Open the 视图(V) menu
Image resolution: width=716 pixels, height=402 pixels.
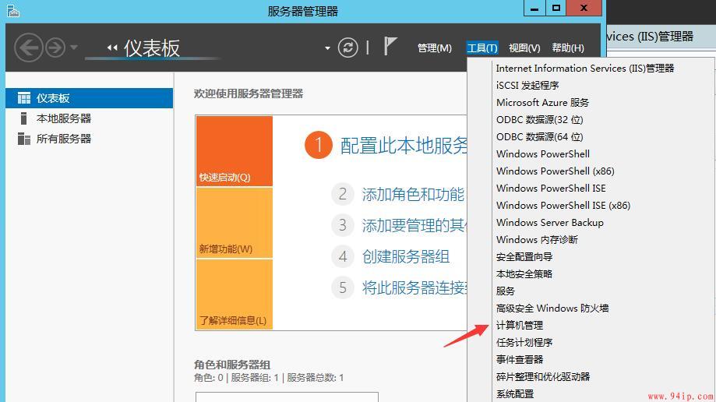[x=524, y=48]
